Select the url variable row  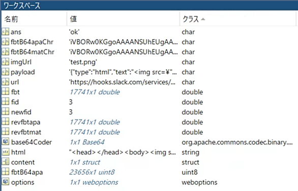(x=149, y=82)
